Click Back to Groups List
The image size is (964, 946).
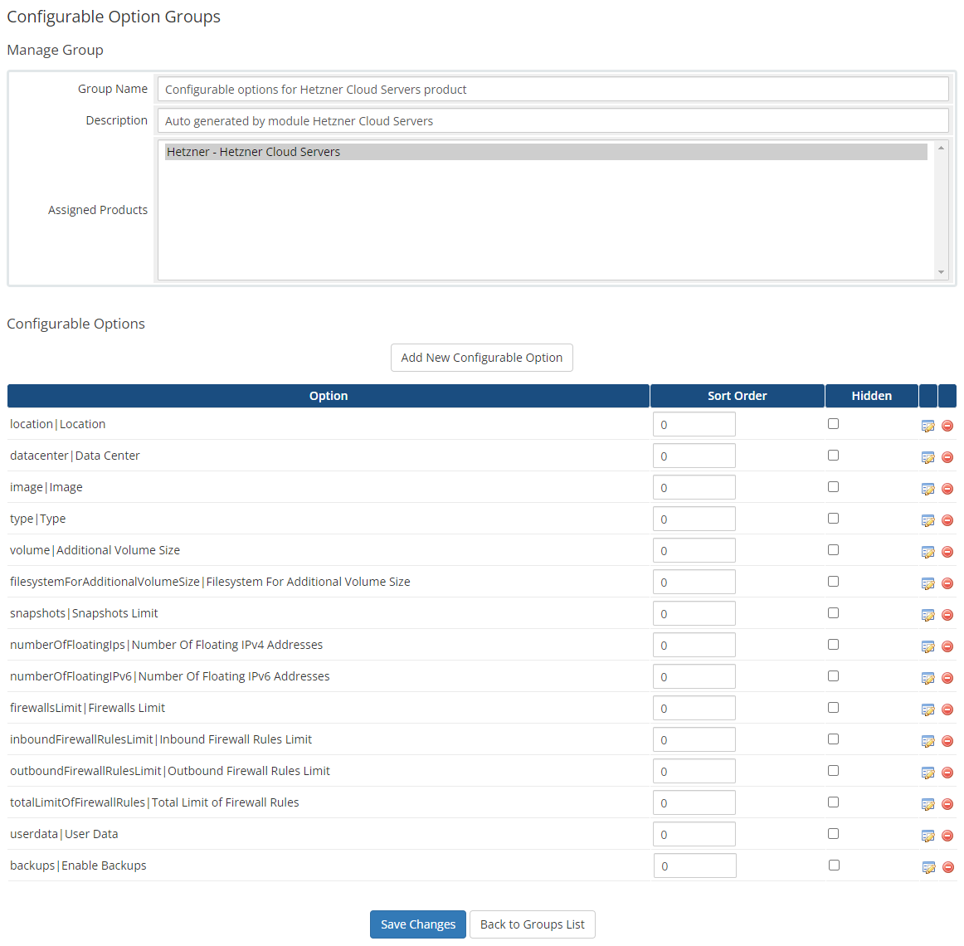532,924
